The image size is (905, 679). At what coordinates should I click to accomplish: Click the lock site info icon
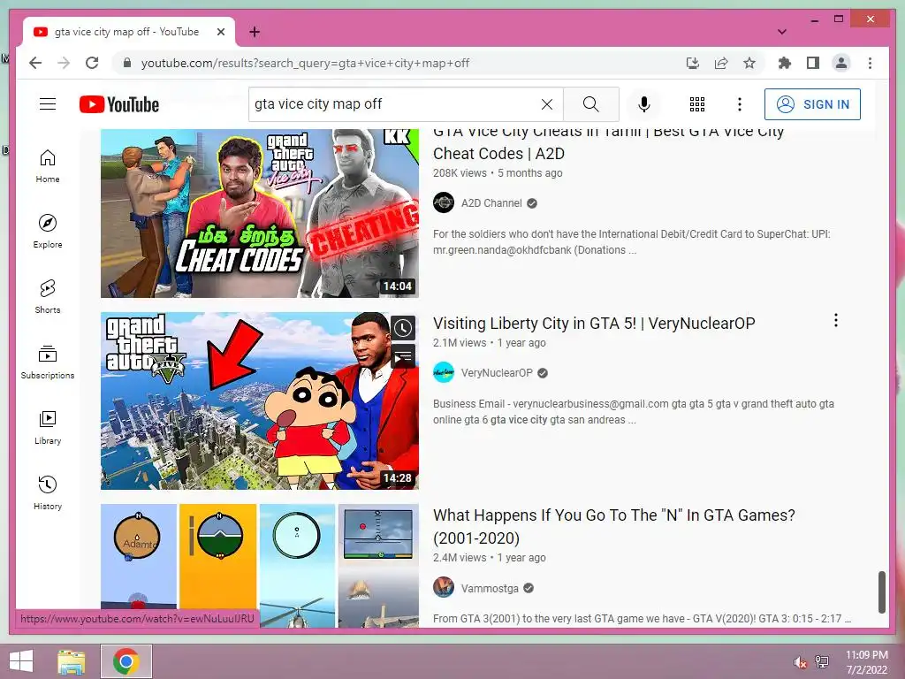[x=127, y=63]
